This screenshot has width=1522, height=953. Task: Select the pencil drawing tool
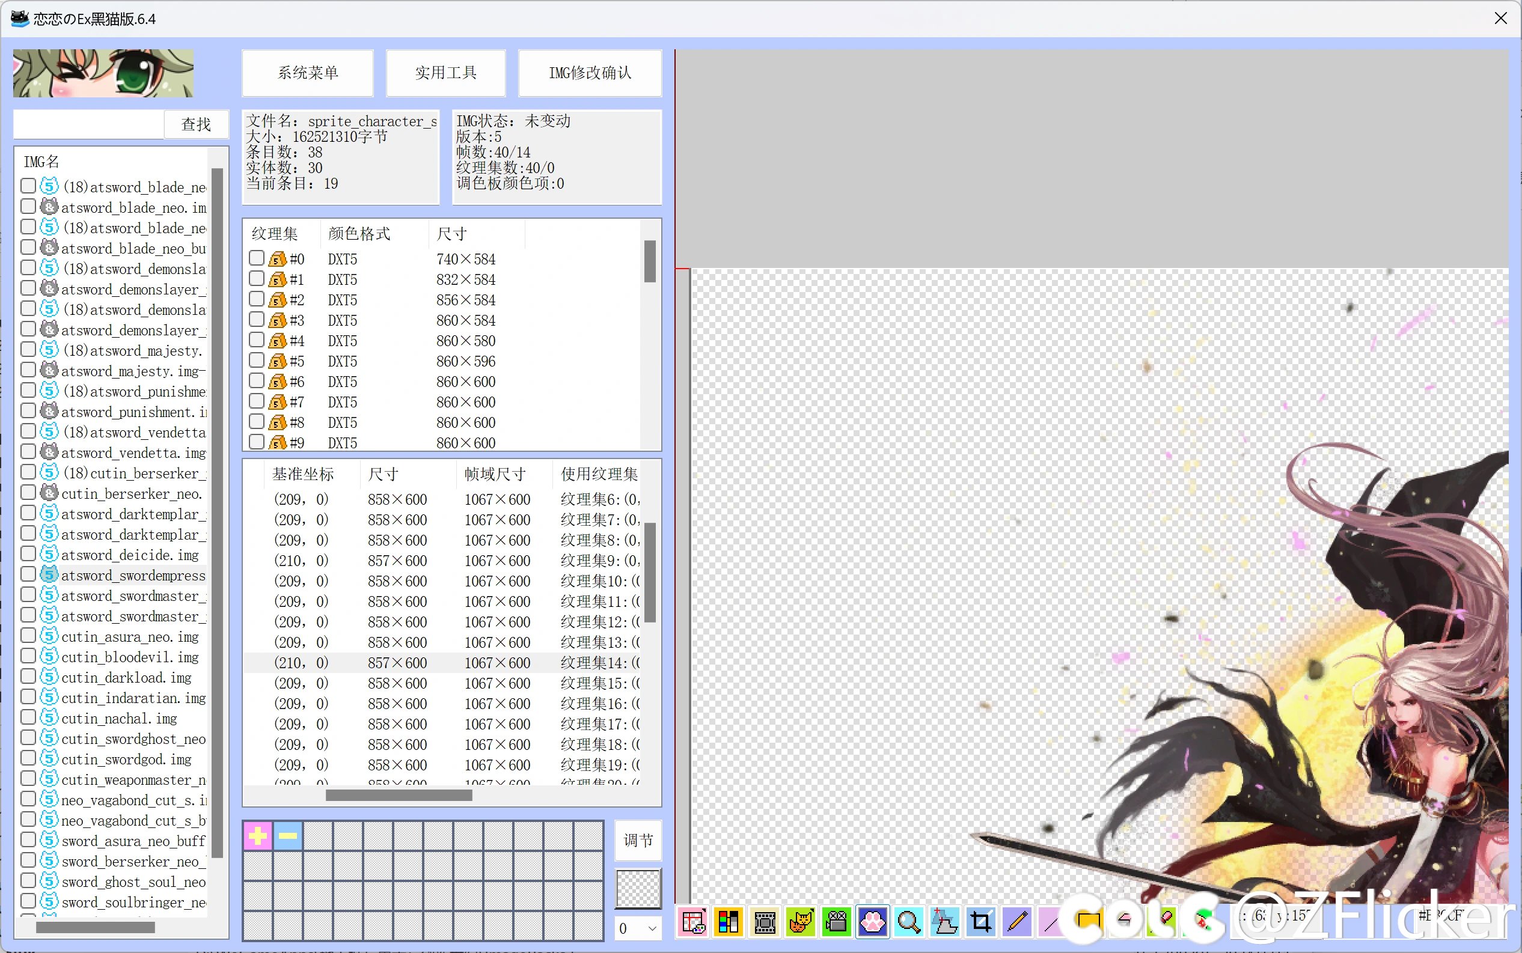tap(1016, 922)
